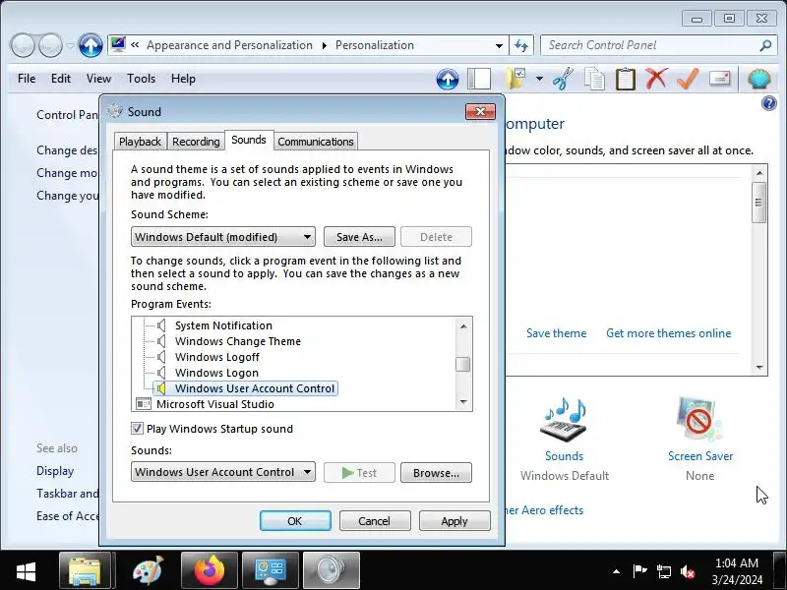The height and width of the screenshot is (590, 787).
Task: Click the blue Help question mark icon
Action: click(769, 103)
